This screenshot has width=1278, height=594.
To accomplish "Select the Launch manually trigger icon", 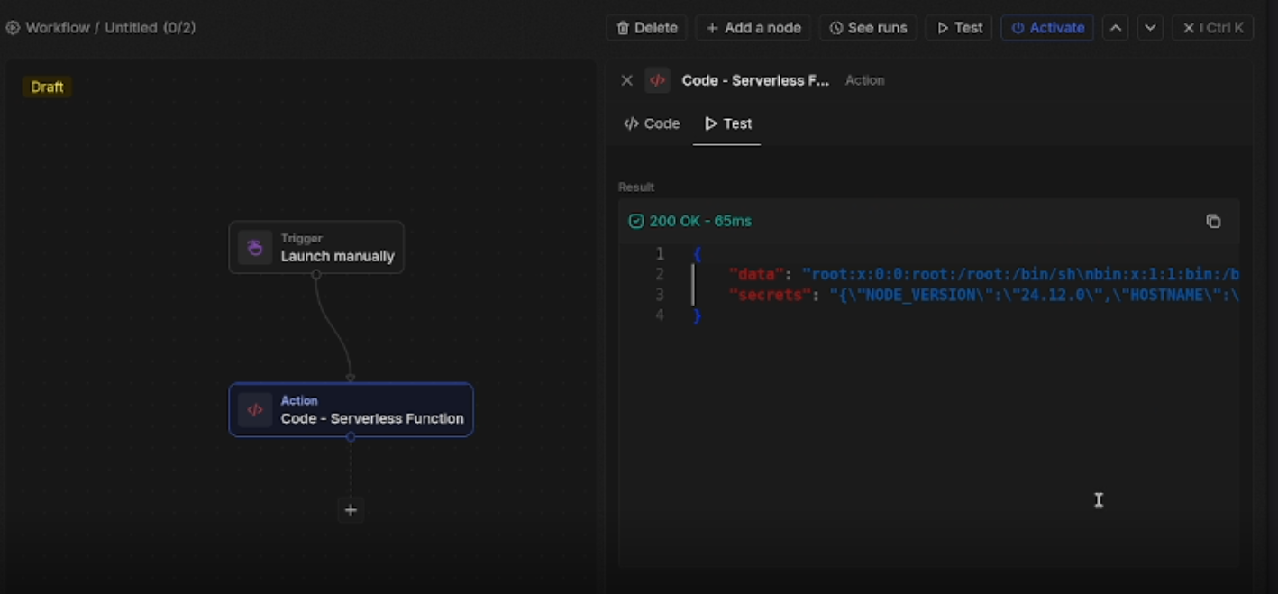I will 254,246.
